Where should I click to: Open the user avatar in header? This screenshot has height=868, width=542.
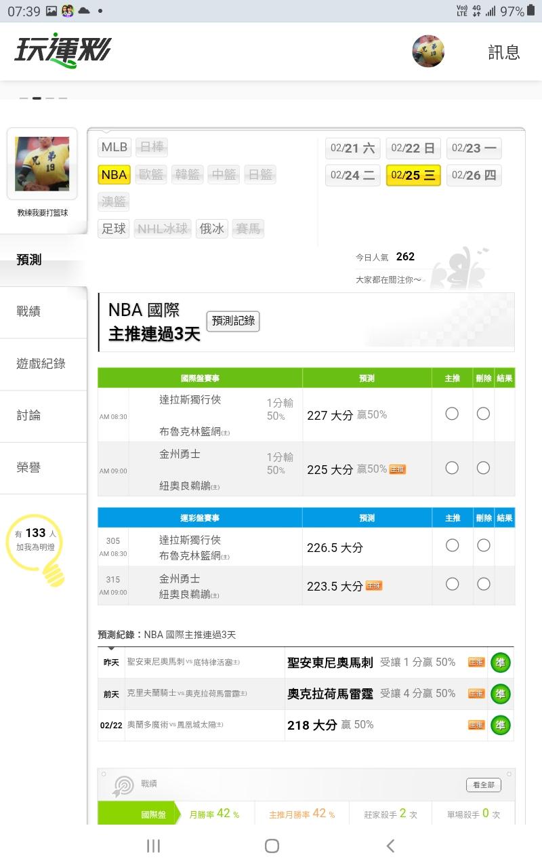click(x=428, y=51)
